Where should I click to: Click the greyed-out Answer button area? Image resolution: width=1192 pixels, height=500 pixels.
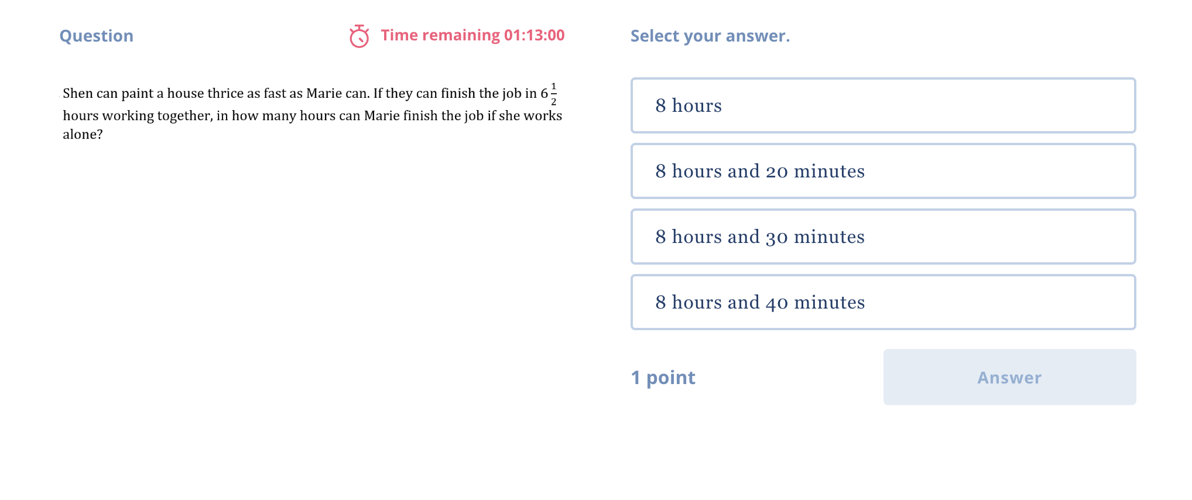click(x=1008, y=378)
